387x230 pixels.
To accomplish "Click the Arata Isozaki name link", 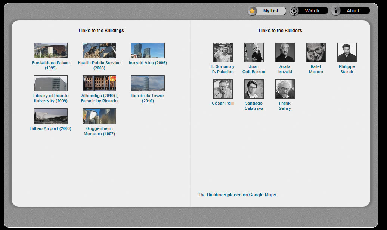I will (x=285, y=69).
